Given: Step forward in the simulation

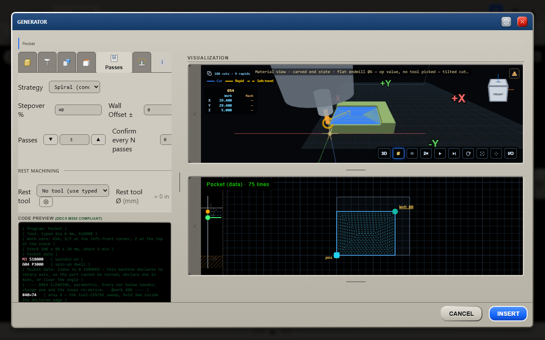Looking at the screenshot, I should tap(454, 153).
